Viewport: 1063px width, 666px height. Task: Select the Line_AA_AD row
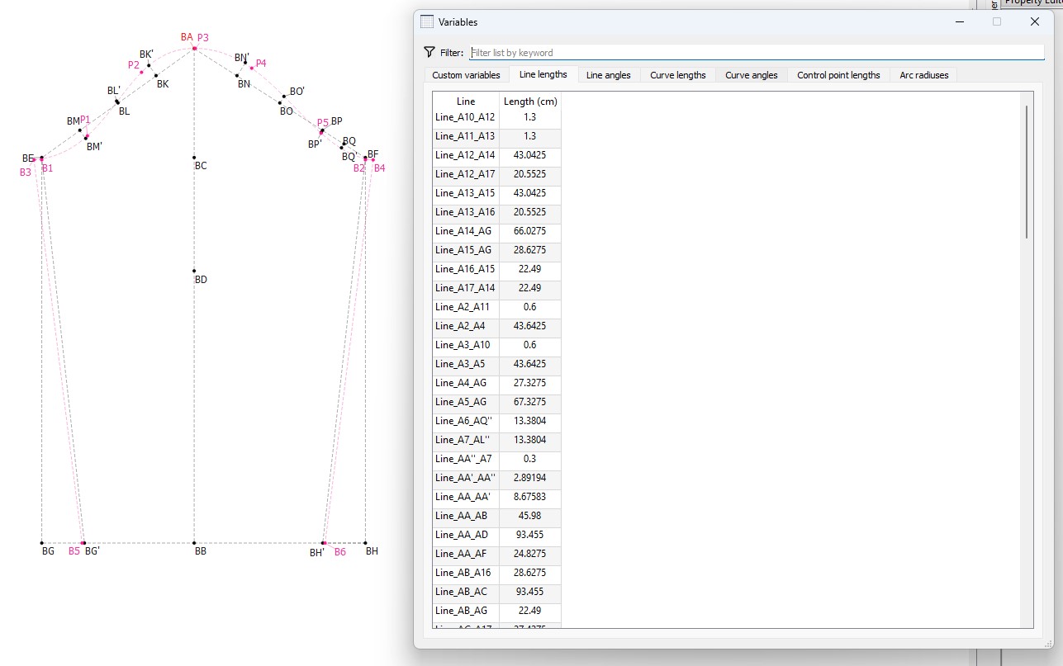[x=496, y=535]
